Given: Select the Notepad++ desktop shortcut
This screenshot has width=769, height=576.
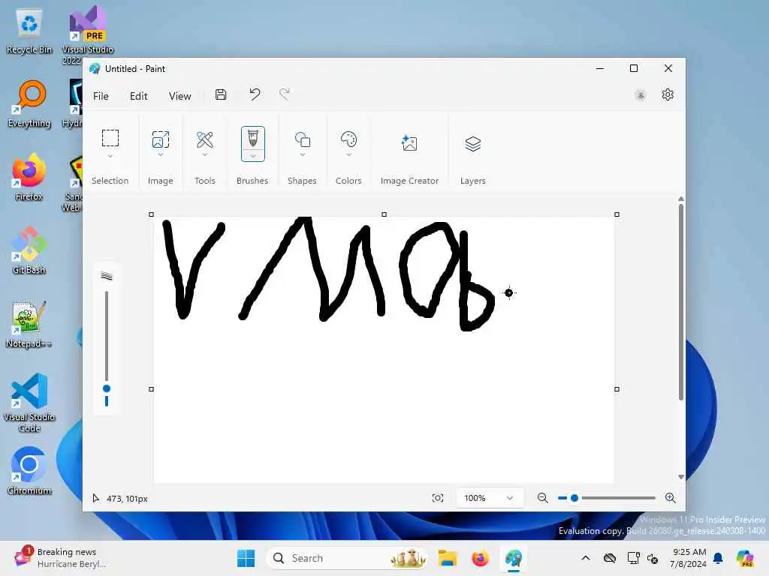Looking at the screenshot, I should (29, 324).
